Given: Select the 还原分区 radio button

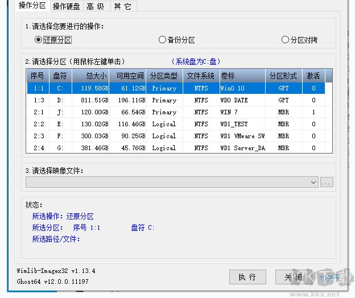Looking at the screenshot, I should point(53,40).
